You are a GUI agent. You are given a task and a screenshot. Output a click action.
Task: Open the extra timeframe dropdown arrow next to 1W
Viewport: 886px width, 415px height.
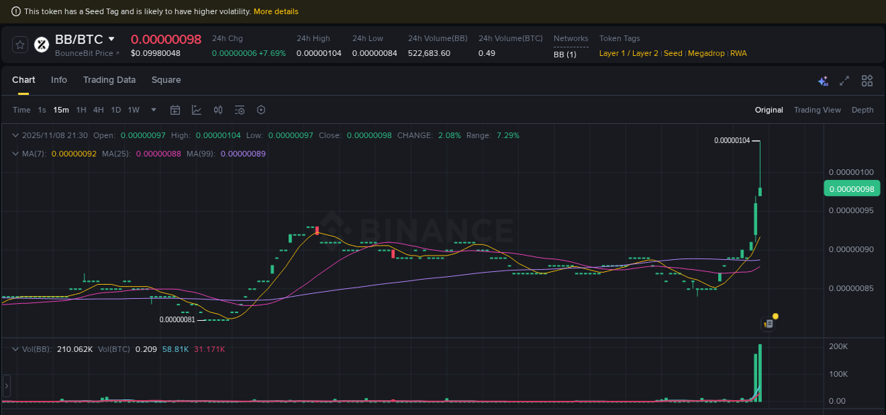[x=153, y=110]
